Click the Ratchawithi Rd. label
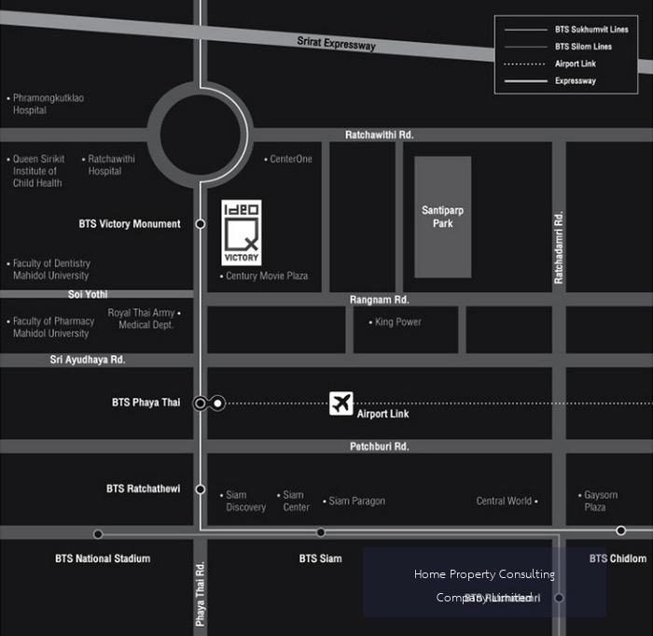 [x=379, y=134]
